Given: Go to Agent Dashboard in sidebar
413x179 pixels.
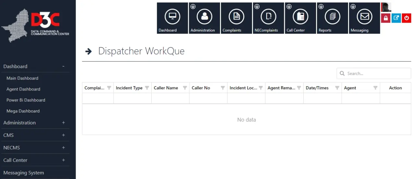Looking at the screenshot, I should (x=23, y=89).
